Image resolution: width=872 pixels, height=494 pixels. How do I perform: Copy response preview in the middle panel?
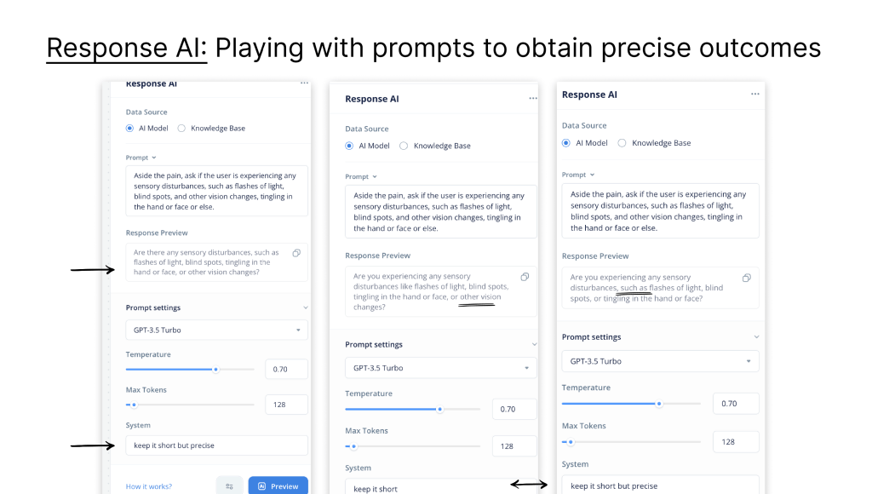tap(525, 277)
